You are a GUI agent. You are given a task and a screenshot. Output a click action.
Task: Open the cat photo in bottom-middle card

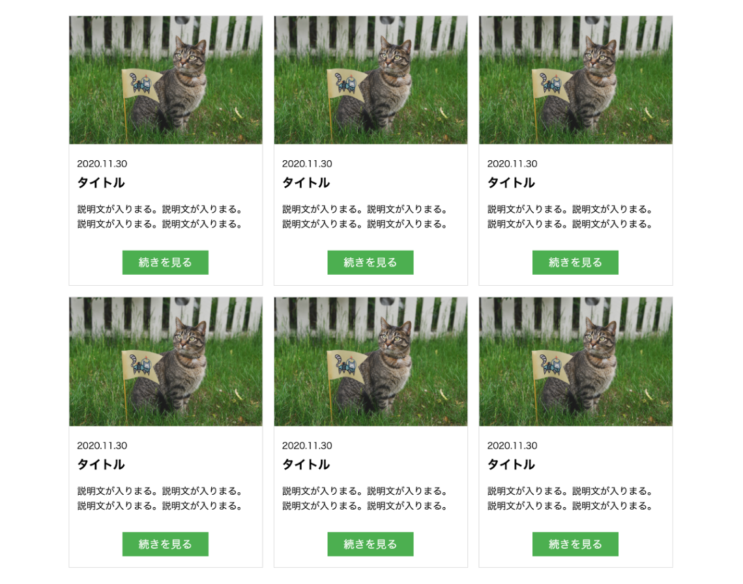[x=371, y=361]
